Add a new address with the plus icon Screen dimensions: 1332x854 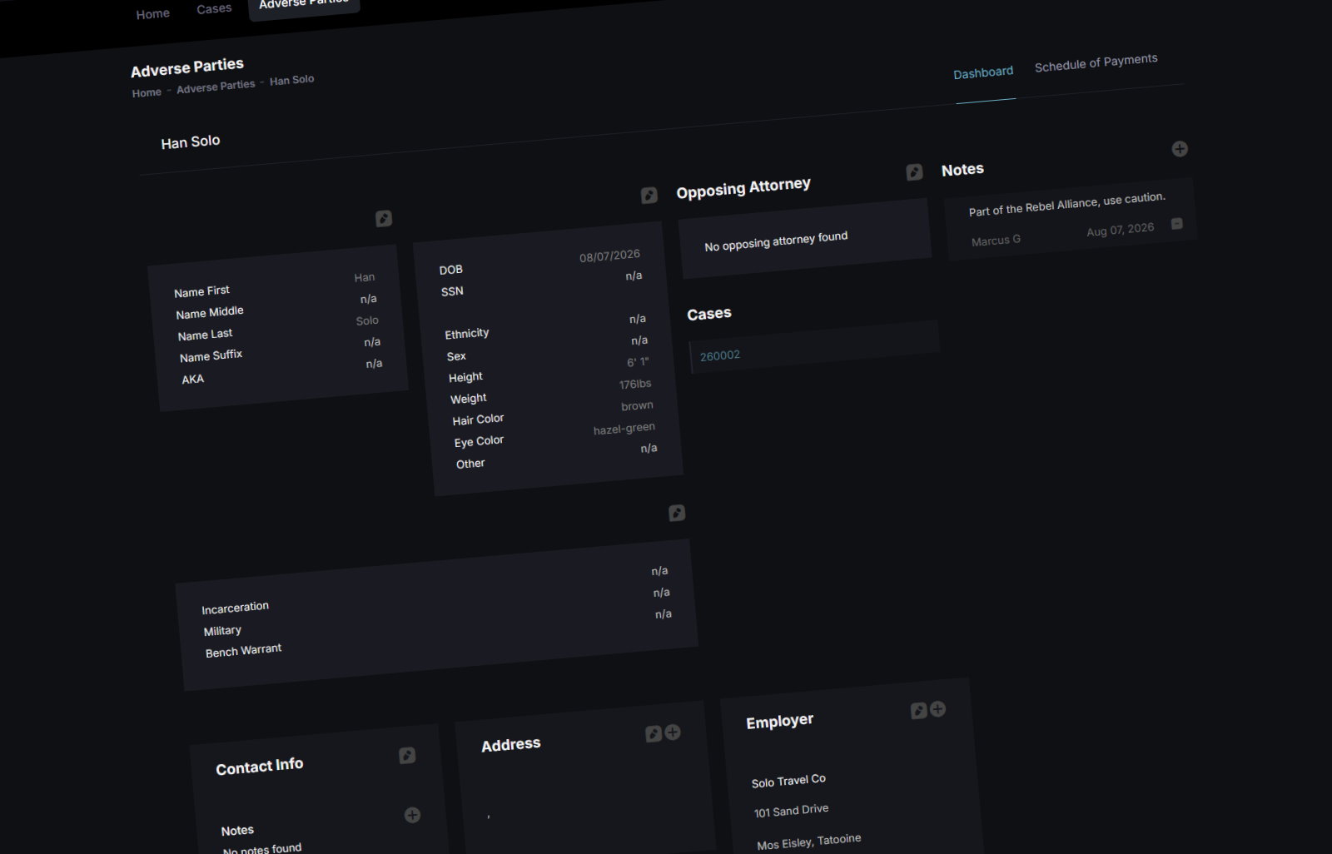673,732
